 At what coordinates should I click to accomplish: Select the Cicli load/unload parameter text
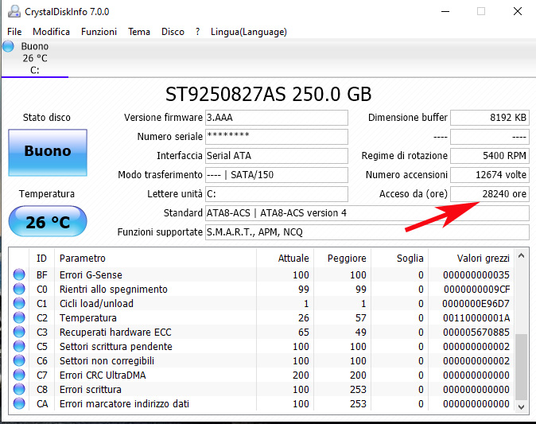click(96, 304)
